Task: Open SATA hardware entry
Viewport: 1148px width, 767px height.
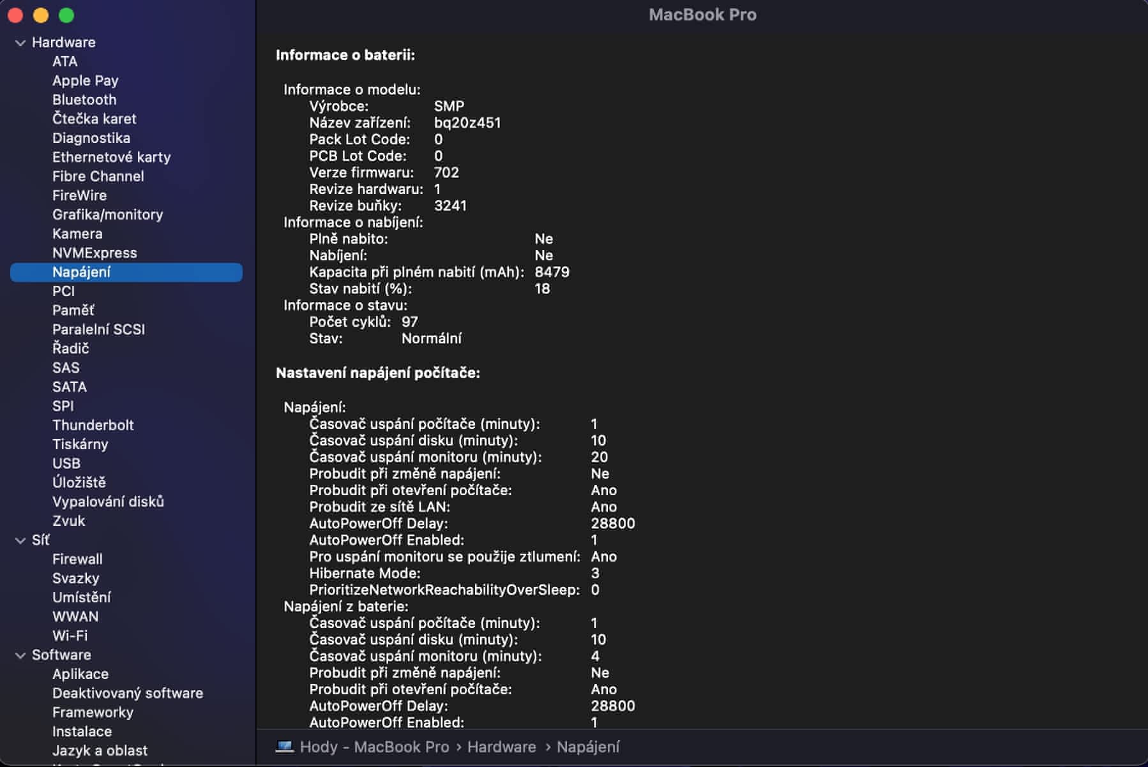Action: (70, 387)
